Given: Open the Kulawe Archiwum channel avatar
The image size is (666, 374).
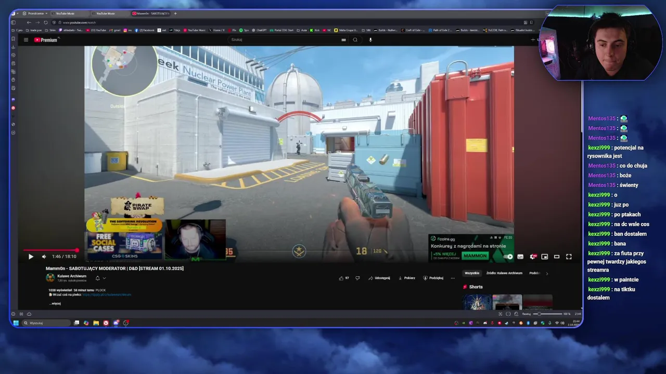Looking at the screenshot, I should 50,278.
